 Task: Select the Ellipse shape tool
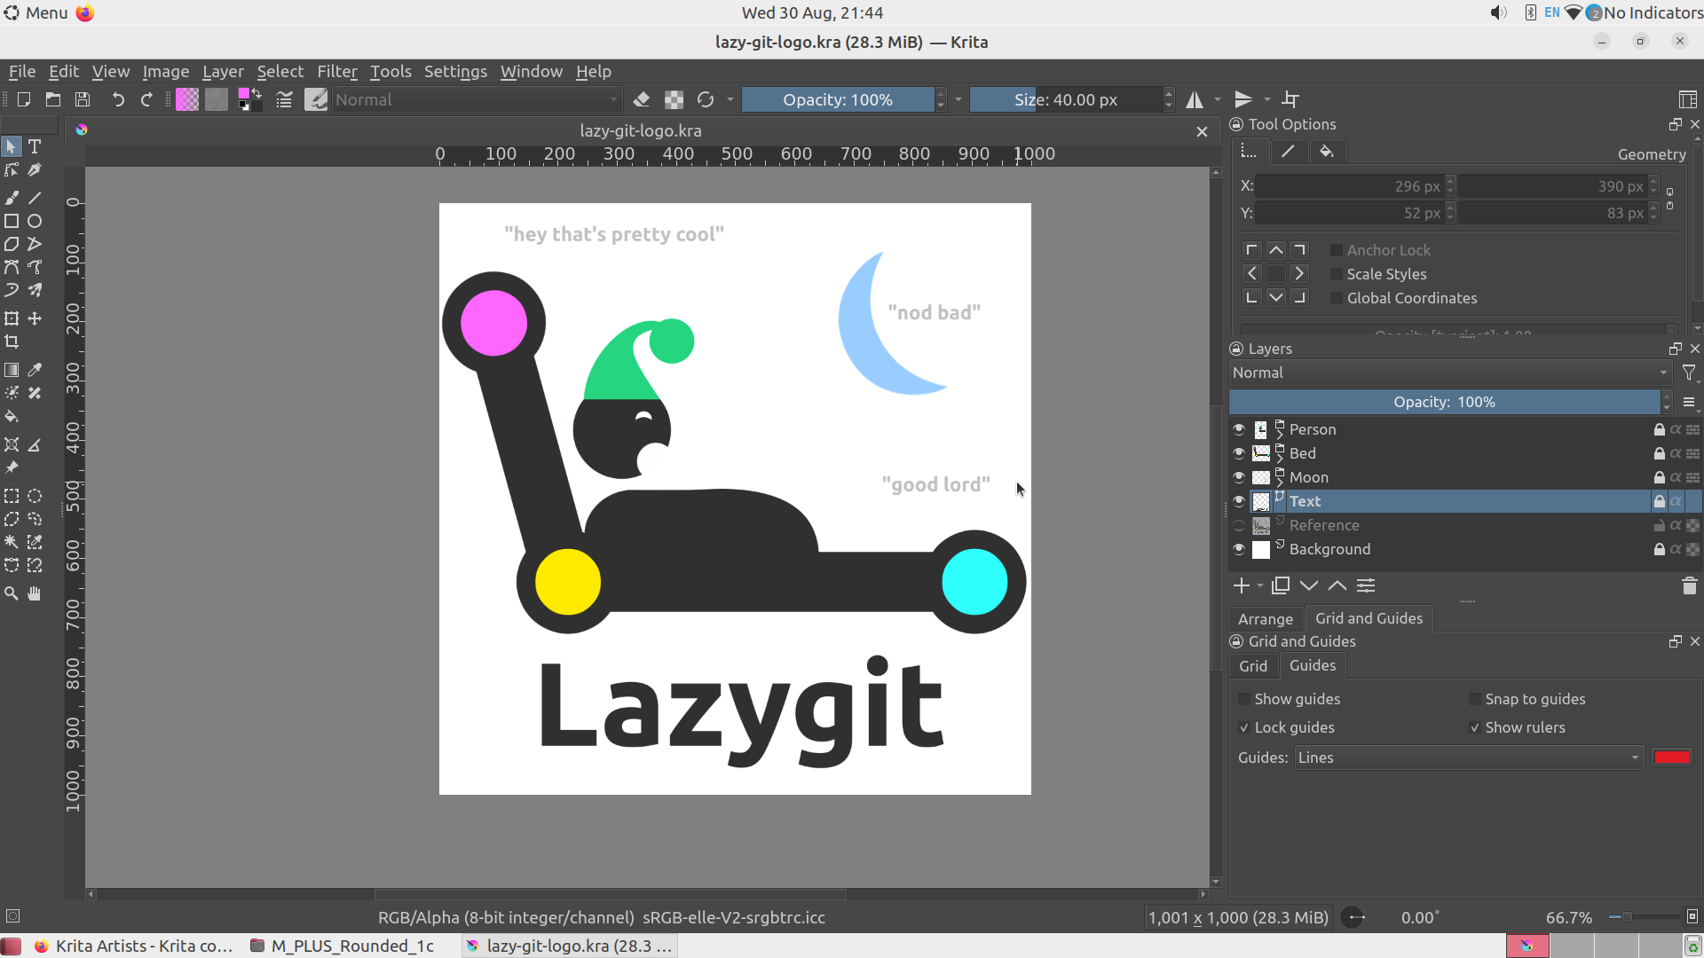point(35,221)
